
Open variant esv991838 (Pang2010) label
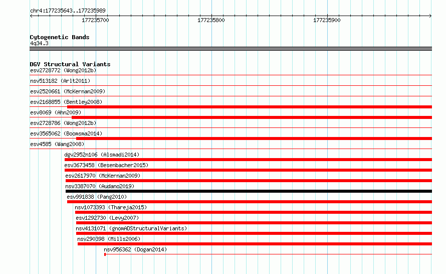[x=97, y=197]
